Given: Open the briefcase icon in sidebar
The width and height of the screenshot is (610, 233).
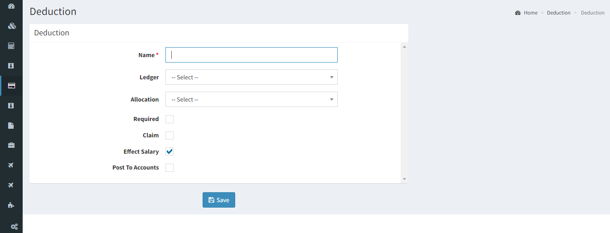Looking at the screenshot, I should point(11,146).
